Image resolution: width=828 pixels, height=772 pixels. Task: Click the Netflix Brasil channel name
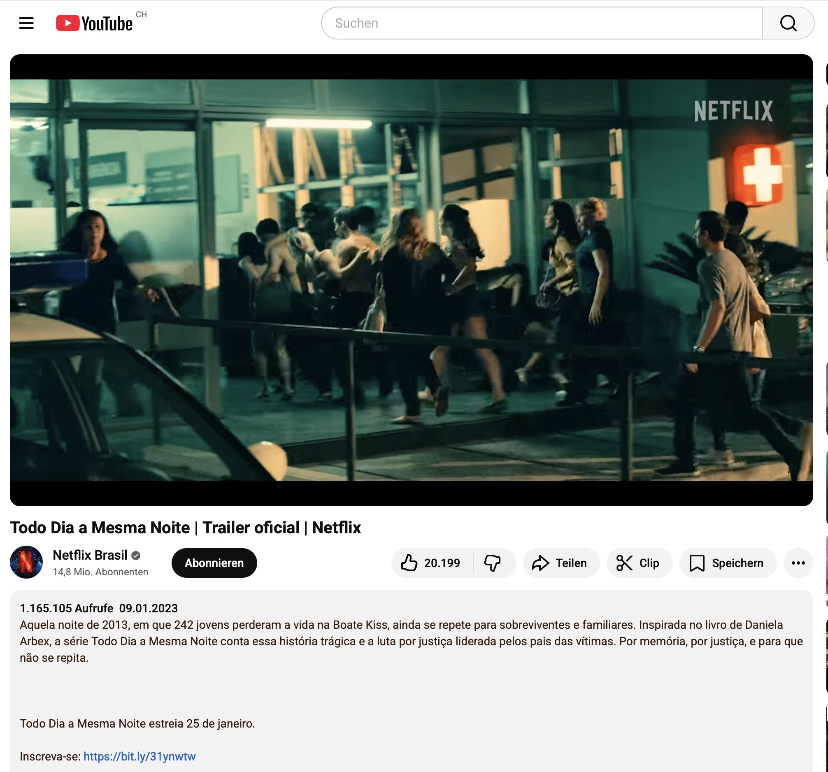pos(90,555)
